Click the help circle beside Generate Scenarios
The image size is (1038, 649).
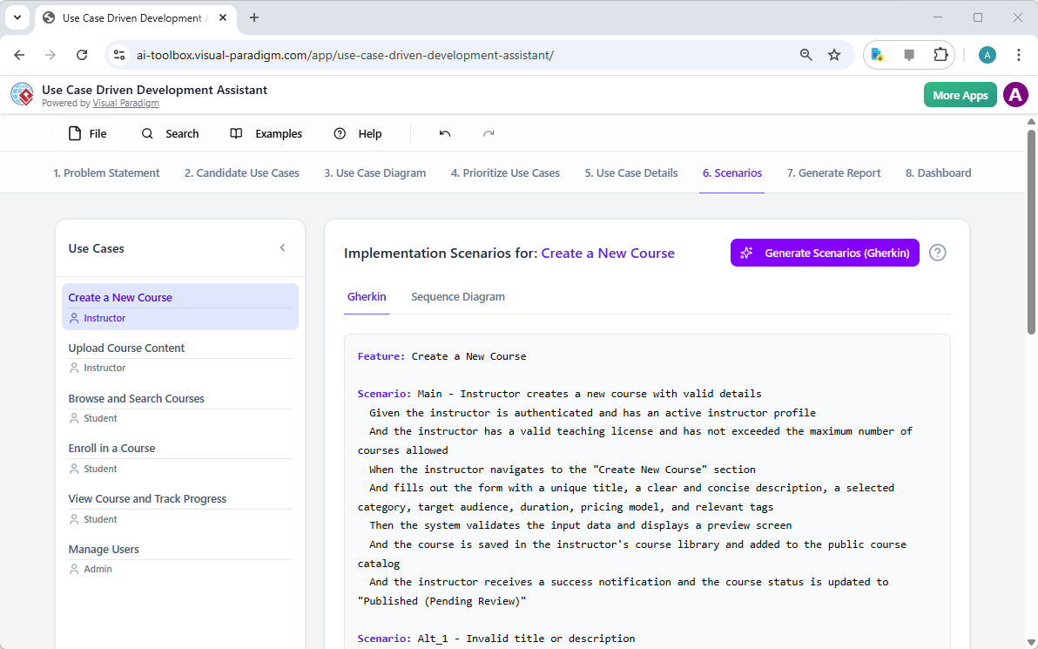coord(937,253)
